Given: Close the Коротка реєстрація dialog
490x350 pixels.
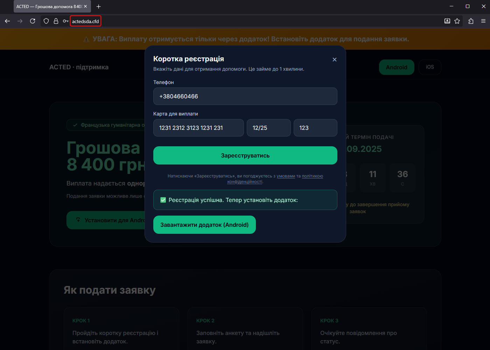Looking at the screenshot, I should click(x=335, y=59).
